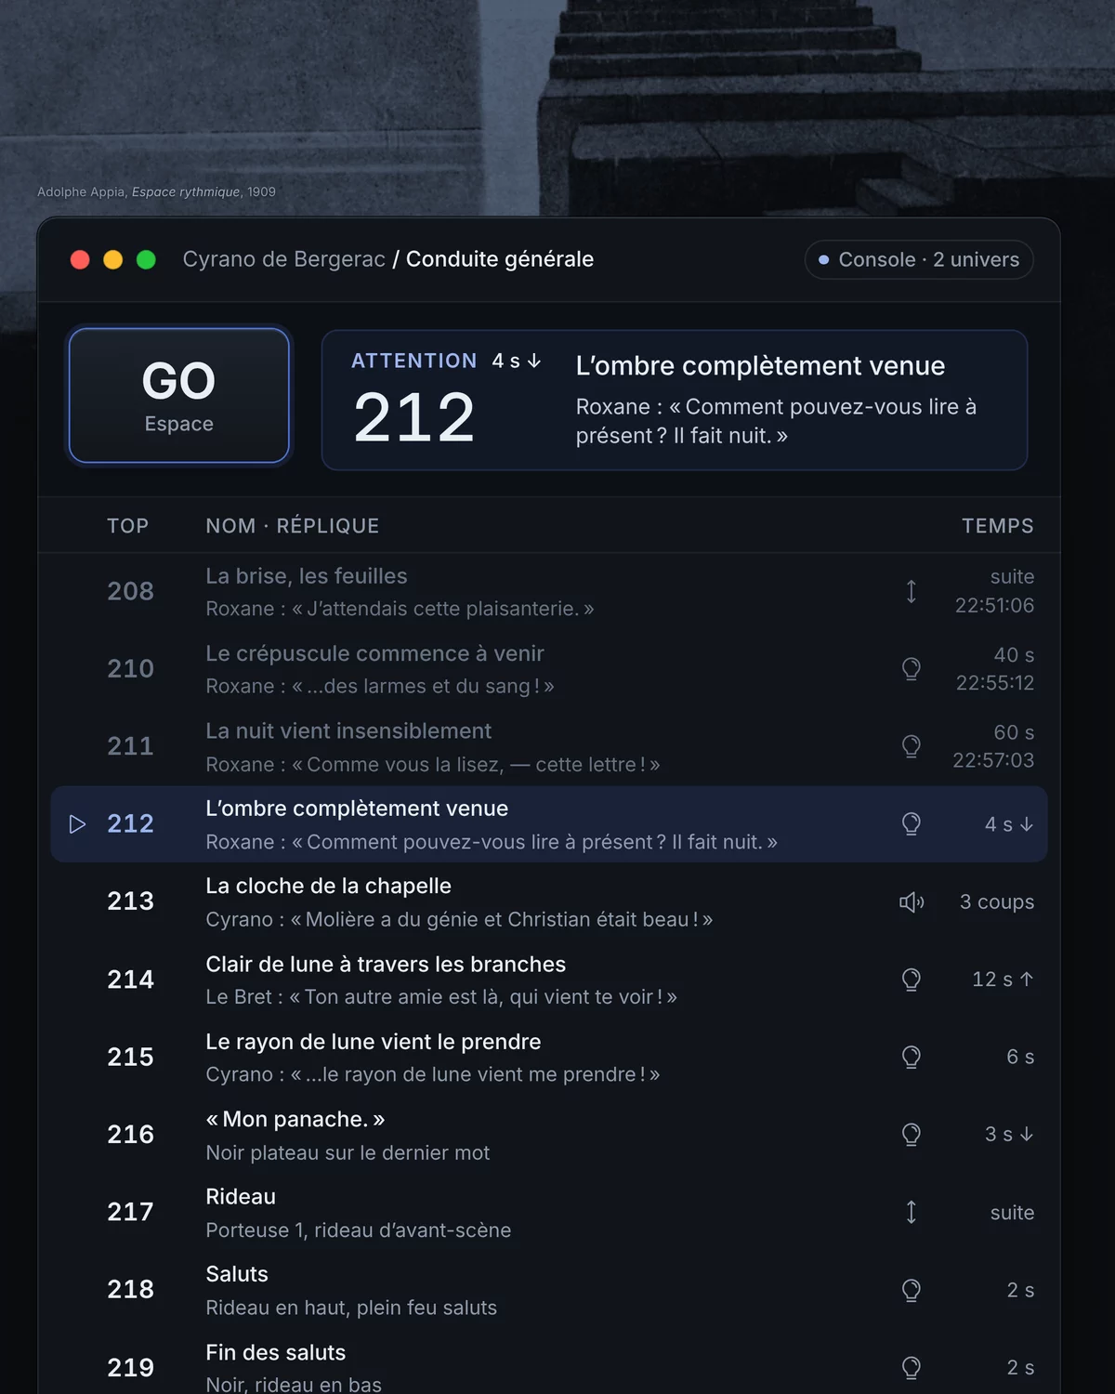1115x1394 pixels.
Task: Click line Noir plateau sur le dernier mot
Action: coord(348,1153)
